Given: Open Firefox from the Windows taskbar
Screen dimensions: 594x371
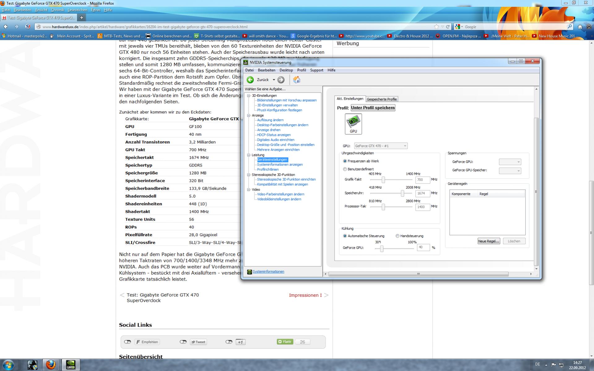Looking at the screenshot, I should click(x=51, y=365).
